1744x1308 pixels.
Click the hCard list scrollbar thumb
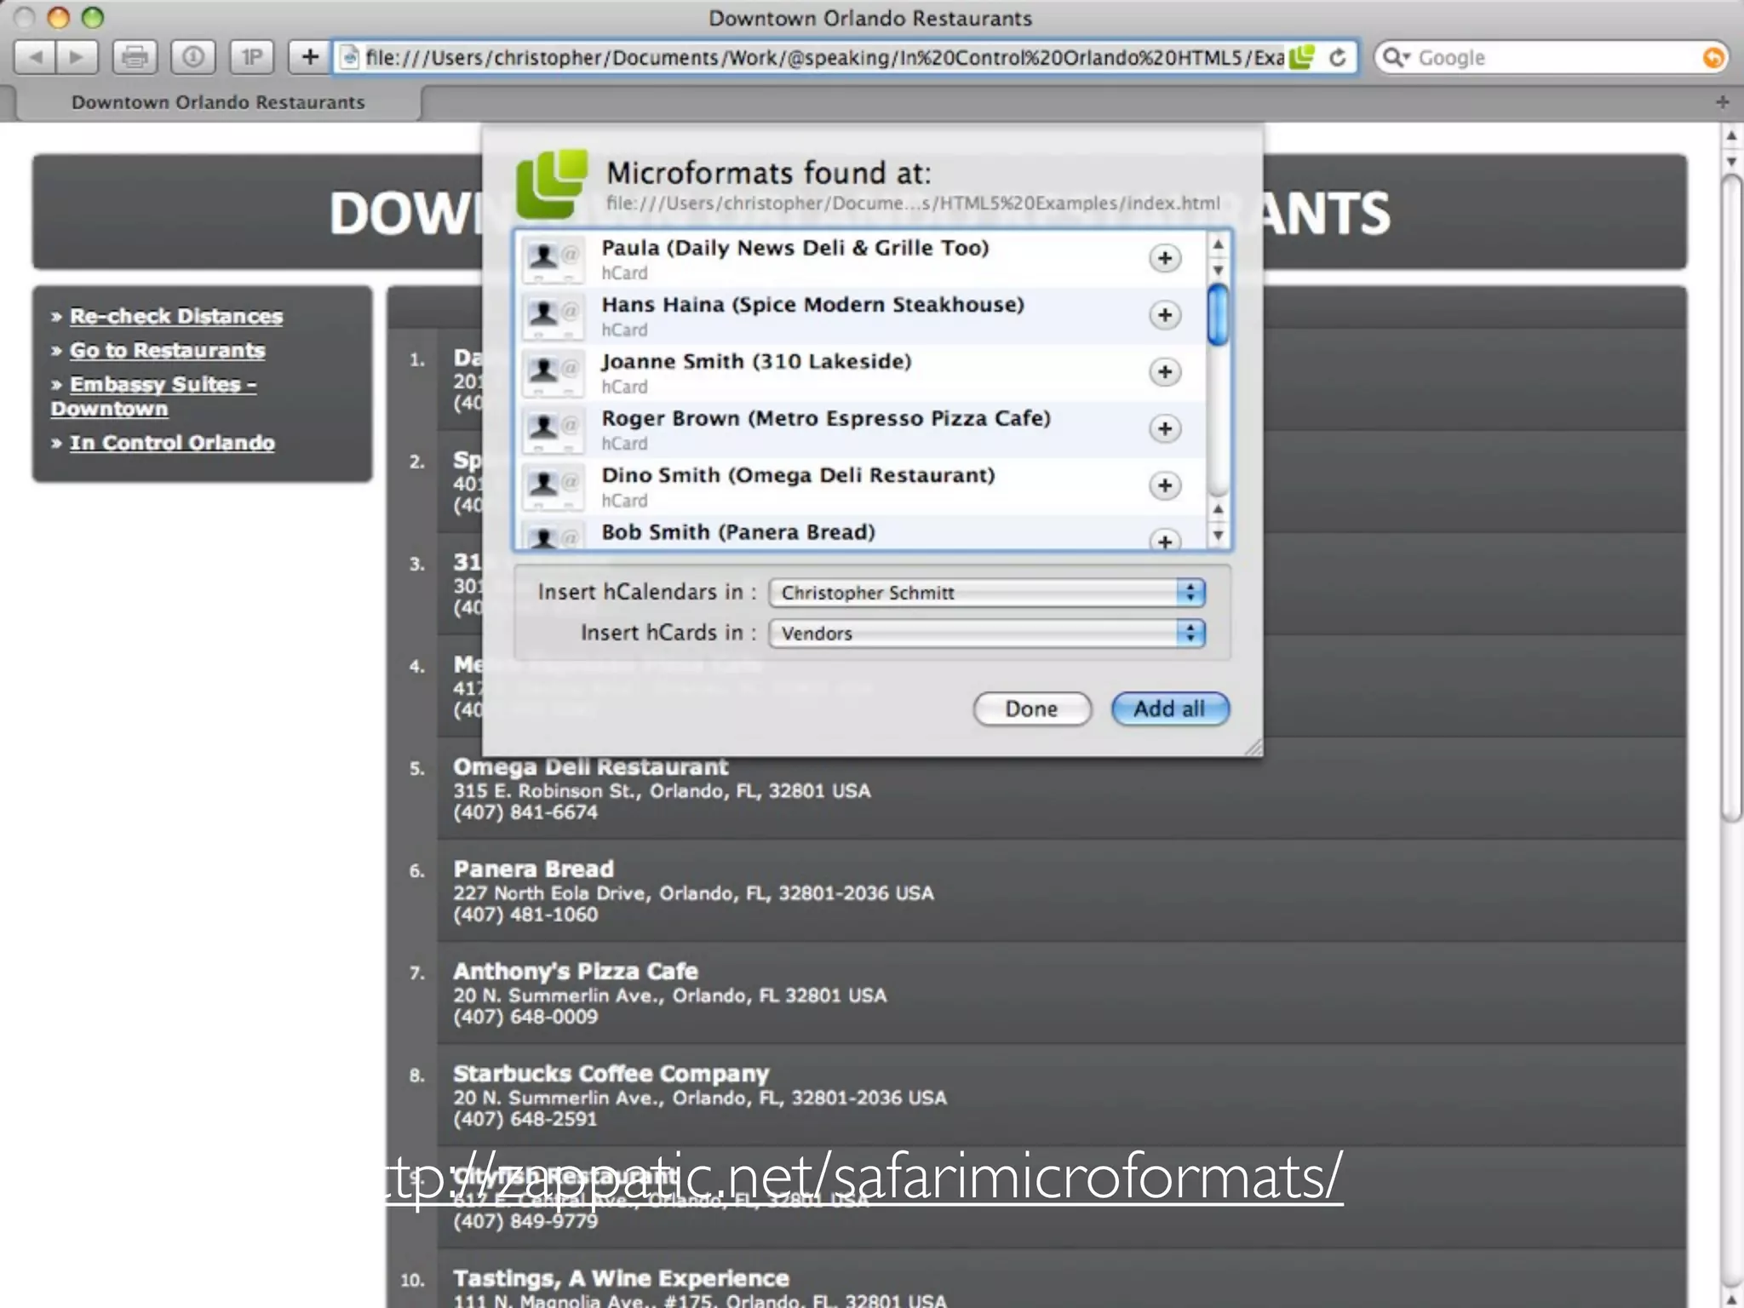tap(1218, 315)
